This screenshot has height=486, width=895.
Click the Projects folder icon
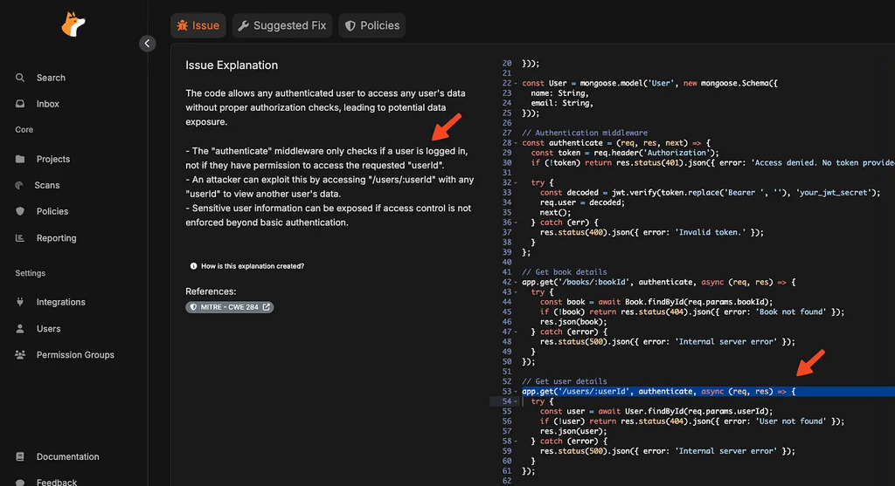(x=20, y=159)
